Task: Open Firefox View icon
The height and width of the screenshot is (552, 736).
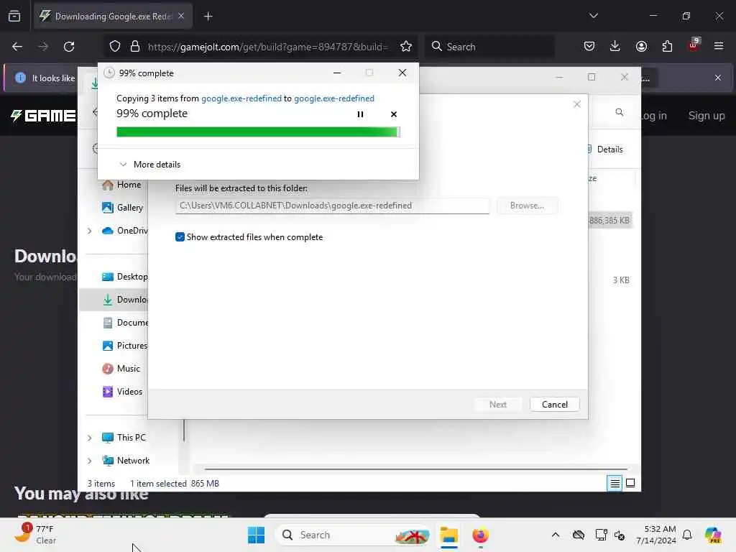Action: coord(14,17)
